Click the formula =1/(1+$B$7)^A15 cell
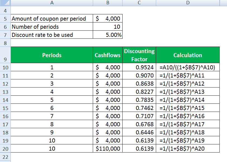Viewport: 227px width, 162px height. click(x=187, y=108)
